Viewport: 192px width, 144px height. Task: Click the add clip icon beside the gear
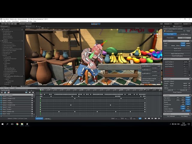coord(5,92)
